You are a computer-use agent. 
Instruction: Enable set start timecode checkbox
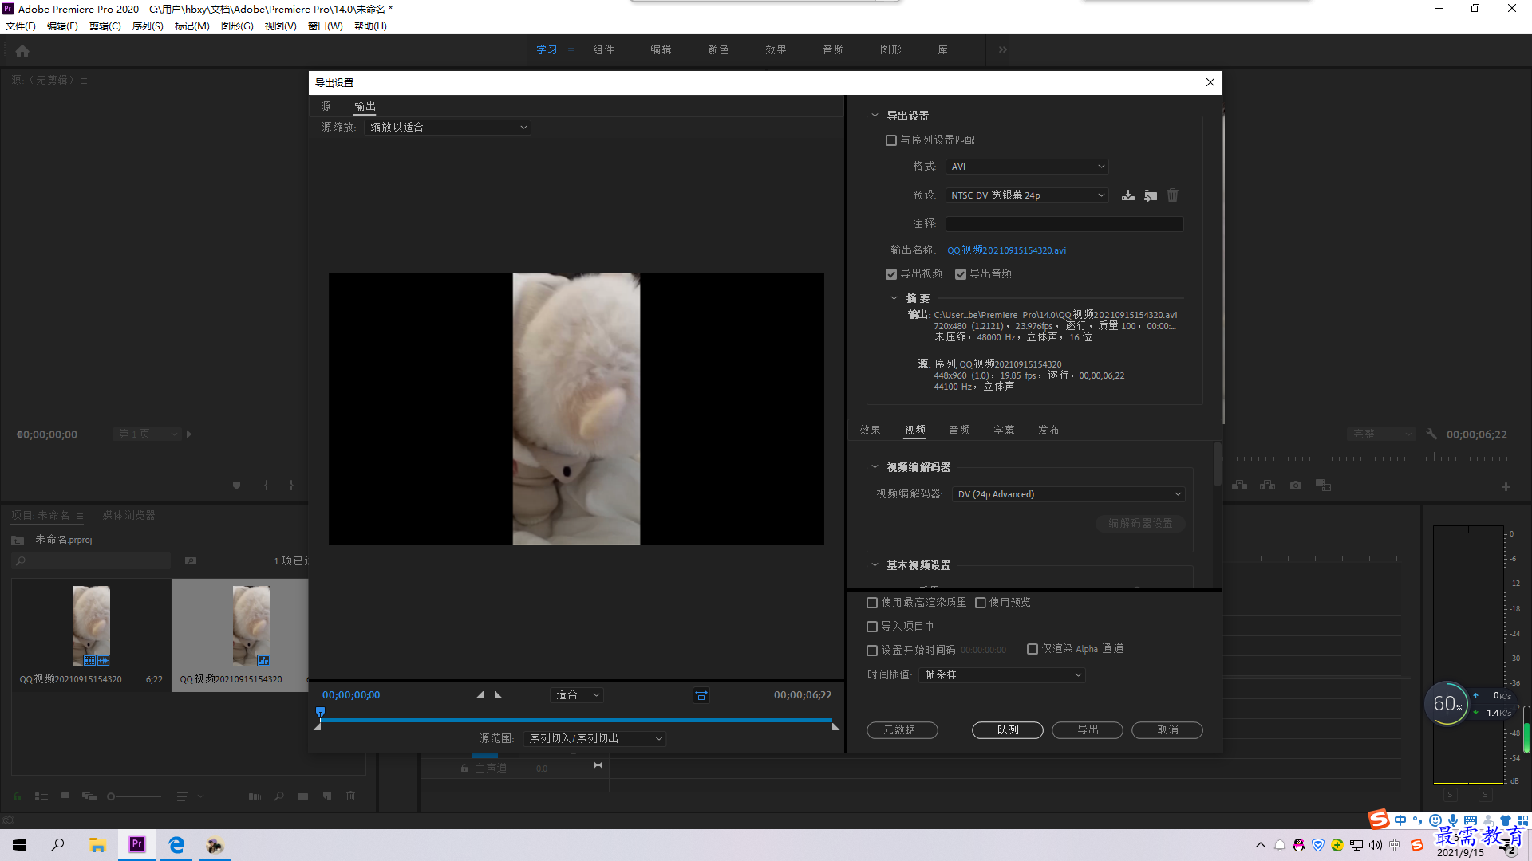pos(872,651)
